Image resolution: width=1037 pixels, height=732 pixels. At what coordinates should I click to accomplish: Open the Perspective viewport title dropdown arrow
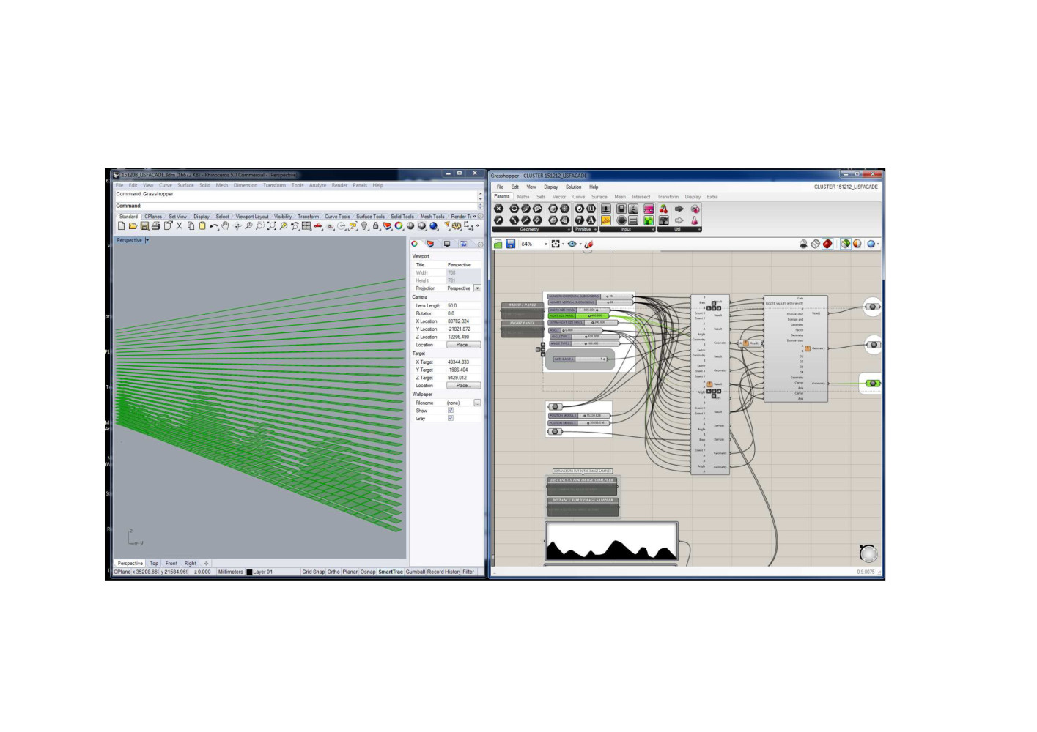coord(147,240)
